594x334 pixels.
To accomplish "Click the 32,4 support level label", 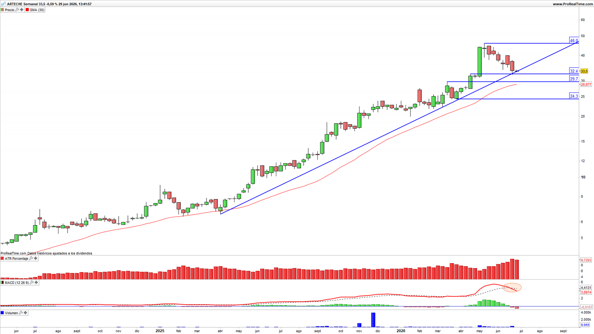I will tap(574, 71).
